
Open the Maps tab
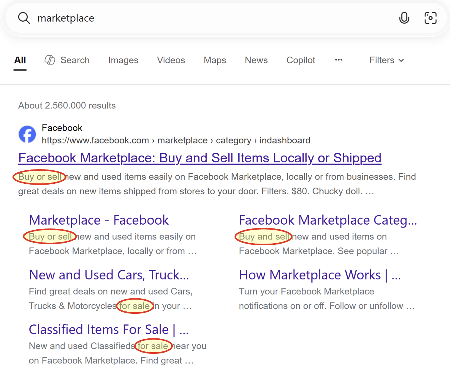pos(215,60)
